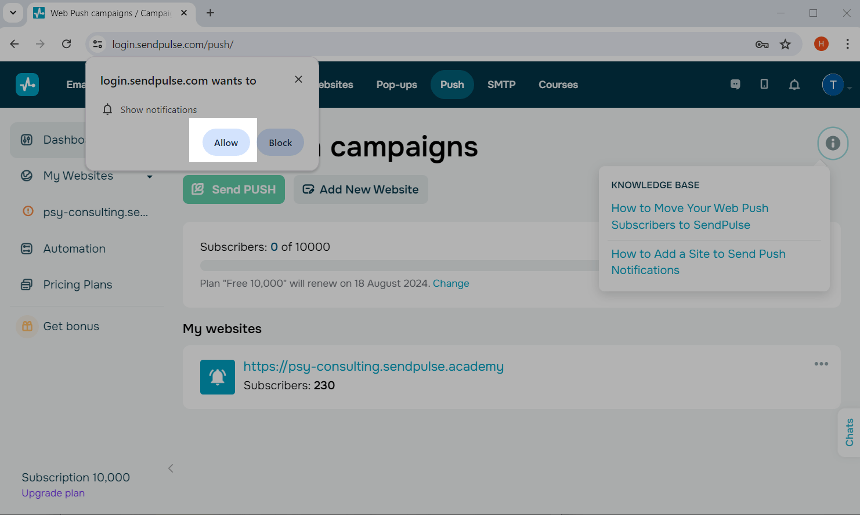Click the 'KNOWLEDGE BASE' heading

click(x=655, y=185)
